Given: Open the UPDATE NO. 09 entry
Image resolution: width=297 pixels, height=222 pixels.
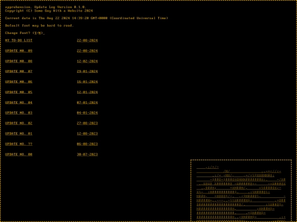Looking at the screenshot, I should 19,51.
